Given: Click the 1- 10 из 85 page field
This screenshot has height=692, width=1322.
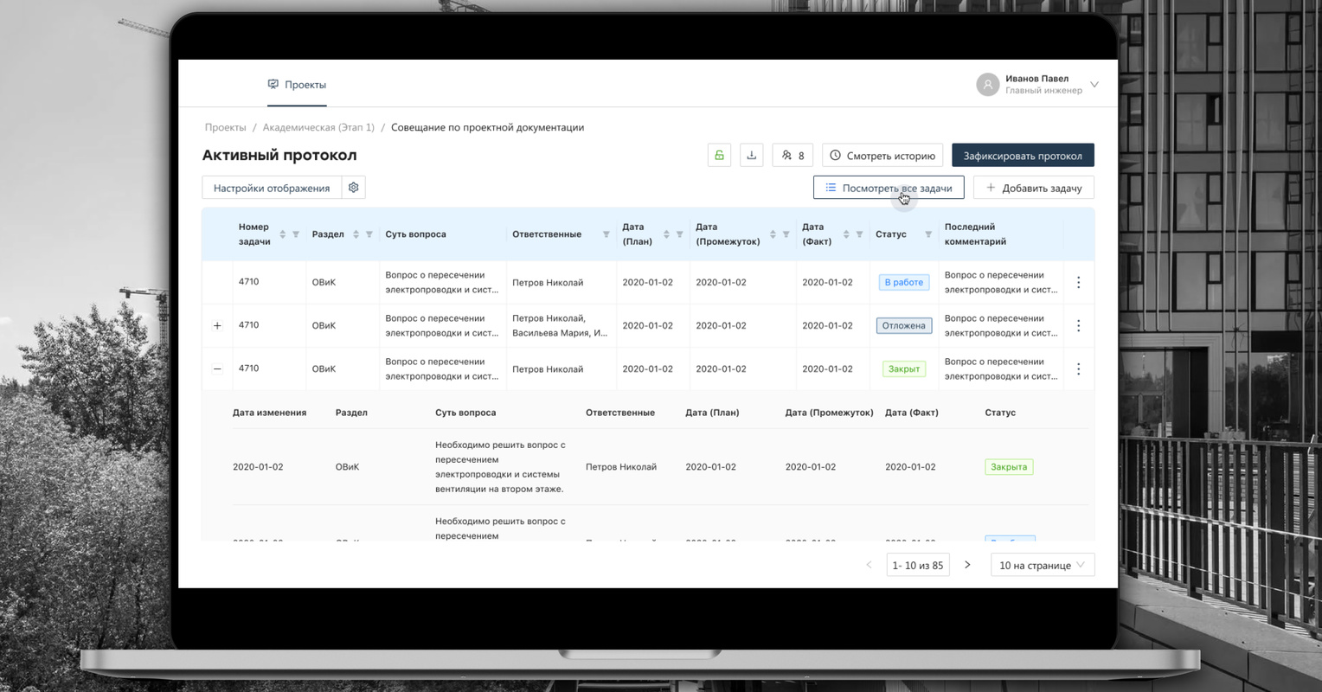Looking at the screenshot, I should point(918,565).
